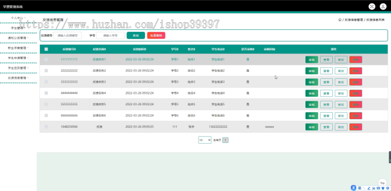Click 查看 button for row 2222222222
The image size is (391, 191).
(x=326, y=71)
